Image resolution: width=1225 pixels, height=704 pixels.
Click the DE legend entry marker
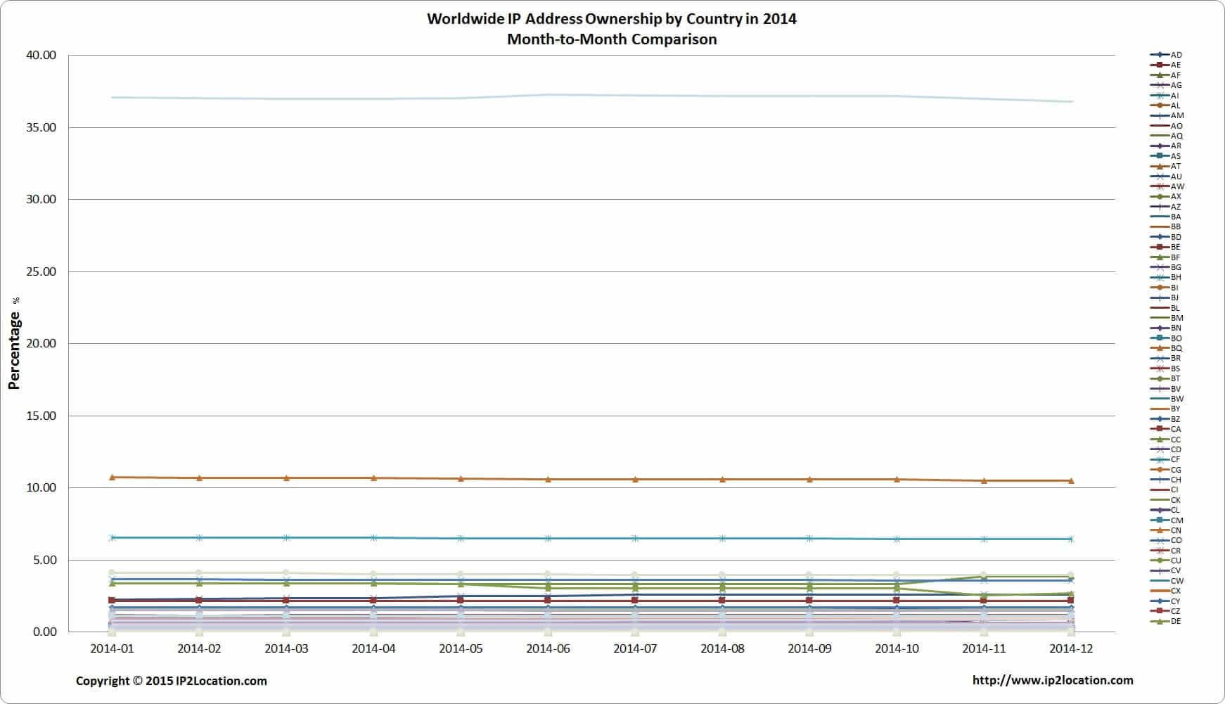[x=1159, y=622]
